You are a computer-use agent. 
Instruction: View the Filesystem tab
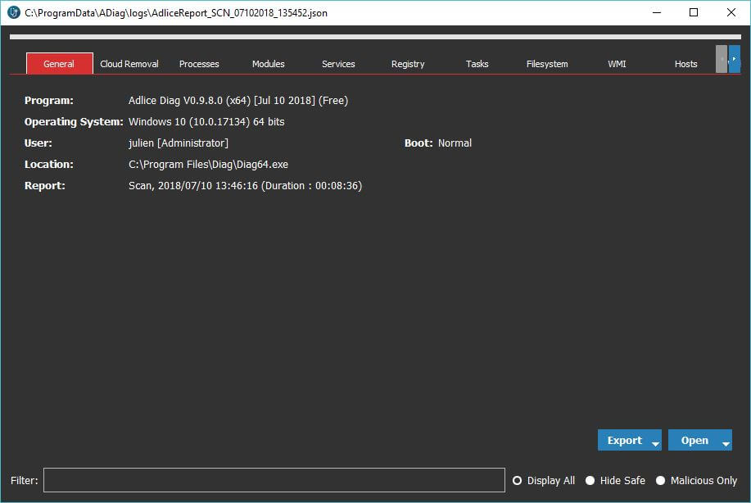click(x=547, y=64)
